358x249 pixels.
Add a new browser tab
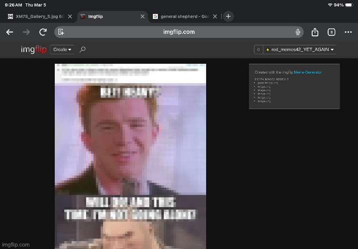(x=229, y=16)
